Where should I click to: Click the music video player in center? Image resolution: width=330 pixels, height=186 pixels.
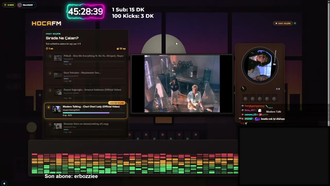click(182, 84)
